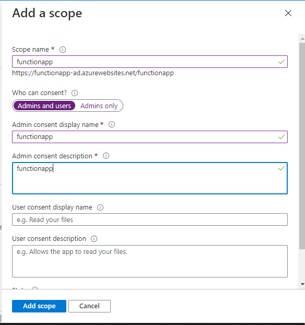Screen dimensions: 305x325
Task: Click the vertical scrollbar thumb
Action: click(x=302, y=146)
